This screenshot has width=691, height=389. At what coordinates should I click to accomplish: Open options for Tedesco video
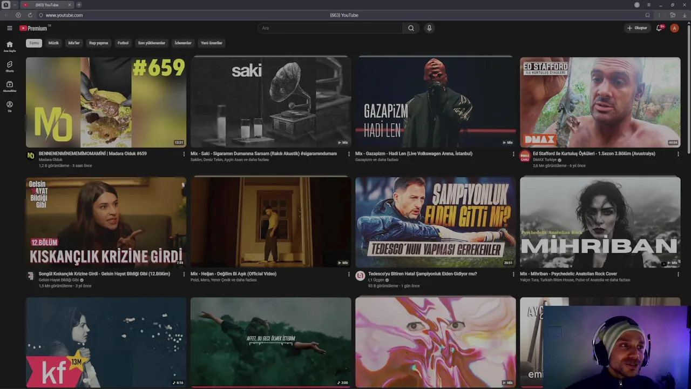[513, 274]
